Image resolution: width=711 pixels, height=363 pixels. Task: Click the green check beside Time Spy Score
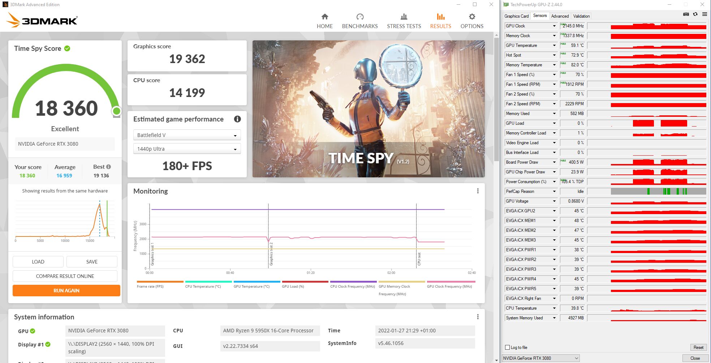pyautogui.click(x=67, y=48)
